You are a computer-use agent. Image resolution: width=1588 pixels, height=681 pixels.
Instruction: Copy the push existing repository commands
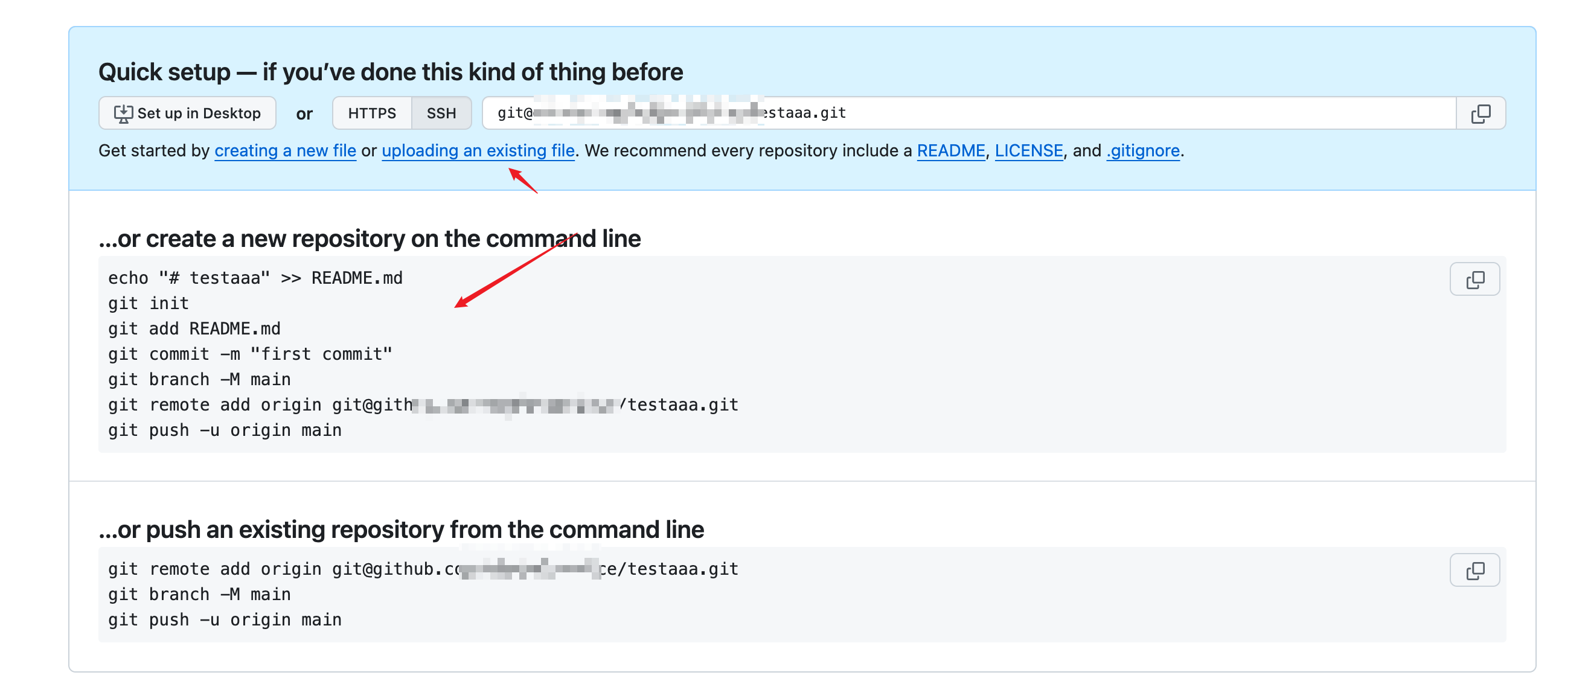click(1474, 571)
